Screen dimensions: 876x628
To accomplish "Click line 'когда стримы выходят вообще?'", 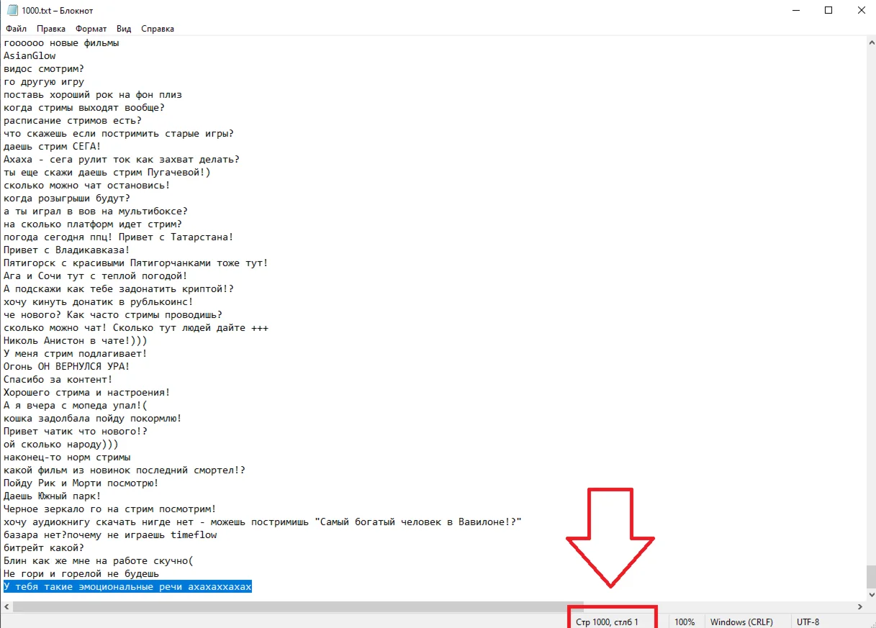I will click(84, 107).
